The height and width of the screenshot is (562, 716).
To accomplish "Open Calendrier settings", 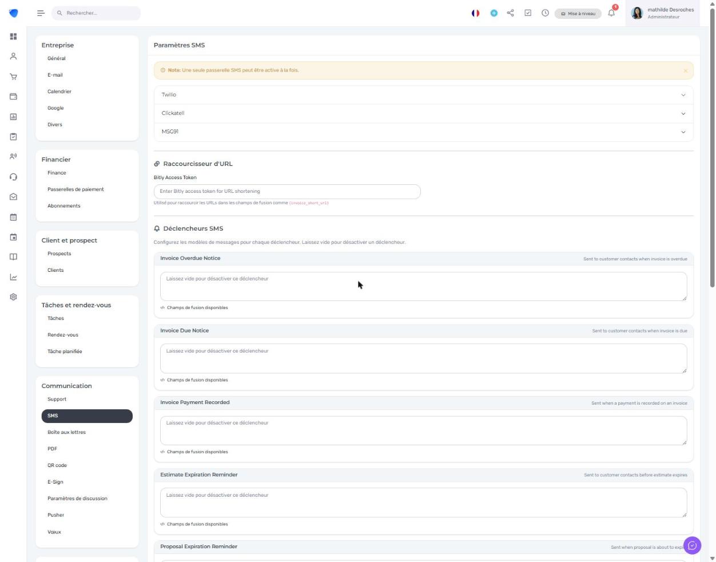I will [x=59, y=92].
